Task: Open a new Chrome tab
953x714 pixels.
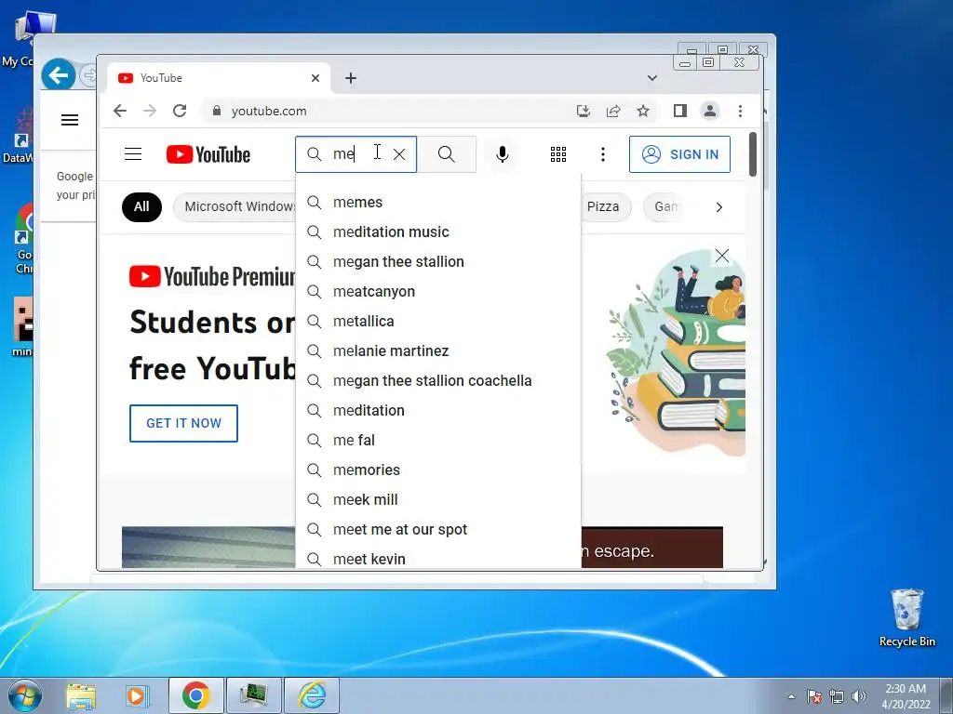Action: tap(351, 78)
